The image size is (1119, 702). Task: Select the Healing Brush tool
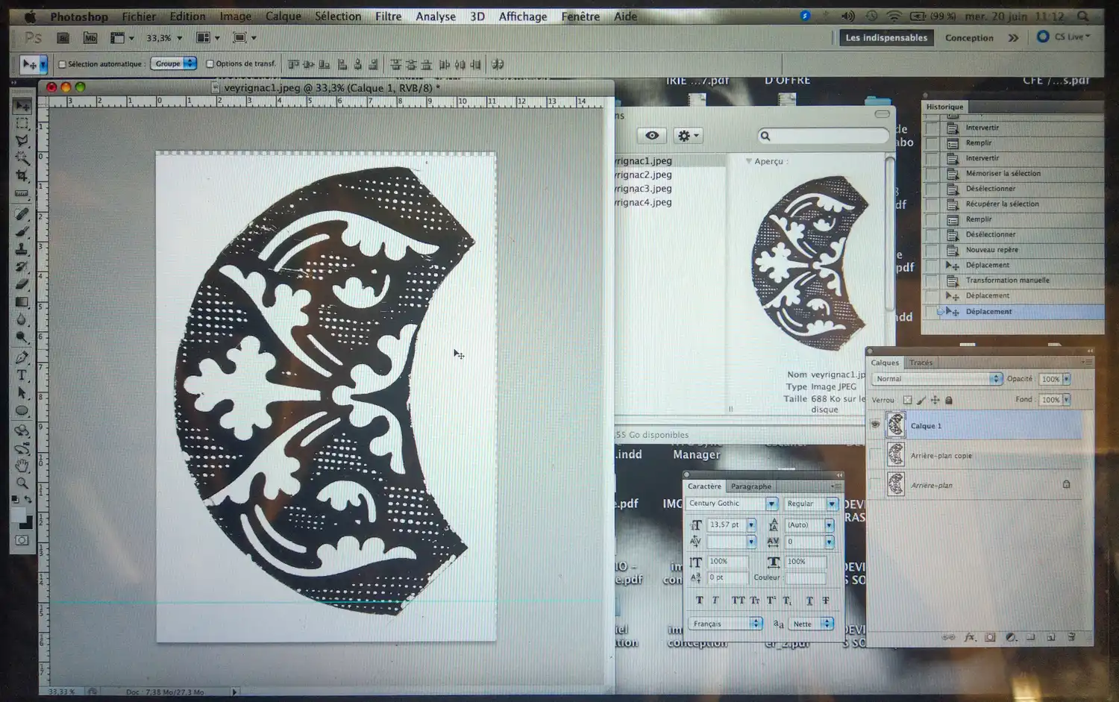click(22, 214)
